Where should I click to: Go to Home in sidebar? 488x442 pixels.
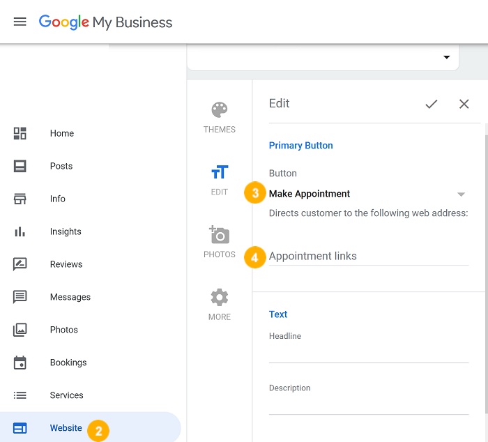point(62,133)
